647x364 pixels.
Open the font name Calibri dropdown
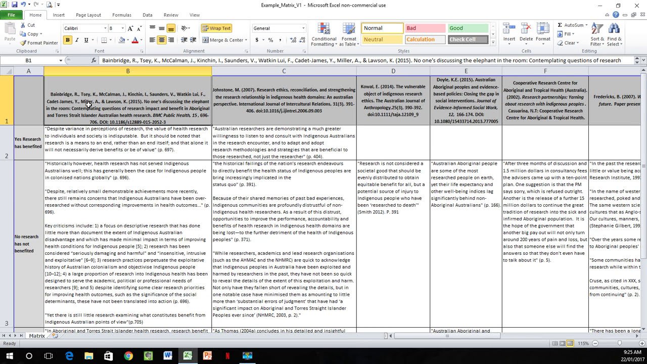[x=105, y=28]
